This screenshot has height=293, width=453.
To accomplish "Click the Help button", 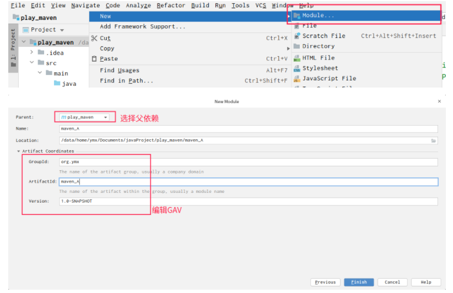I will pos(426,283).
